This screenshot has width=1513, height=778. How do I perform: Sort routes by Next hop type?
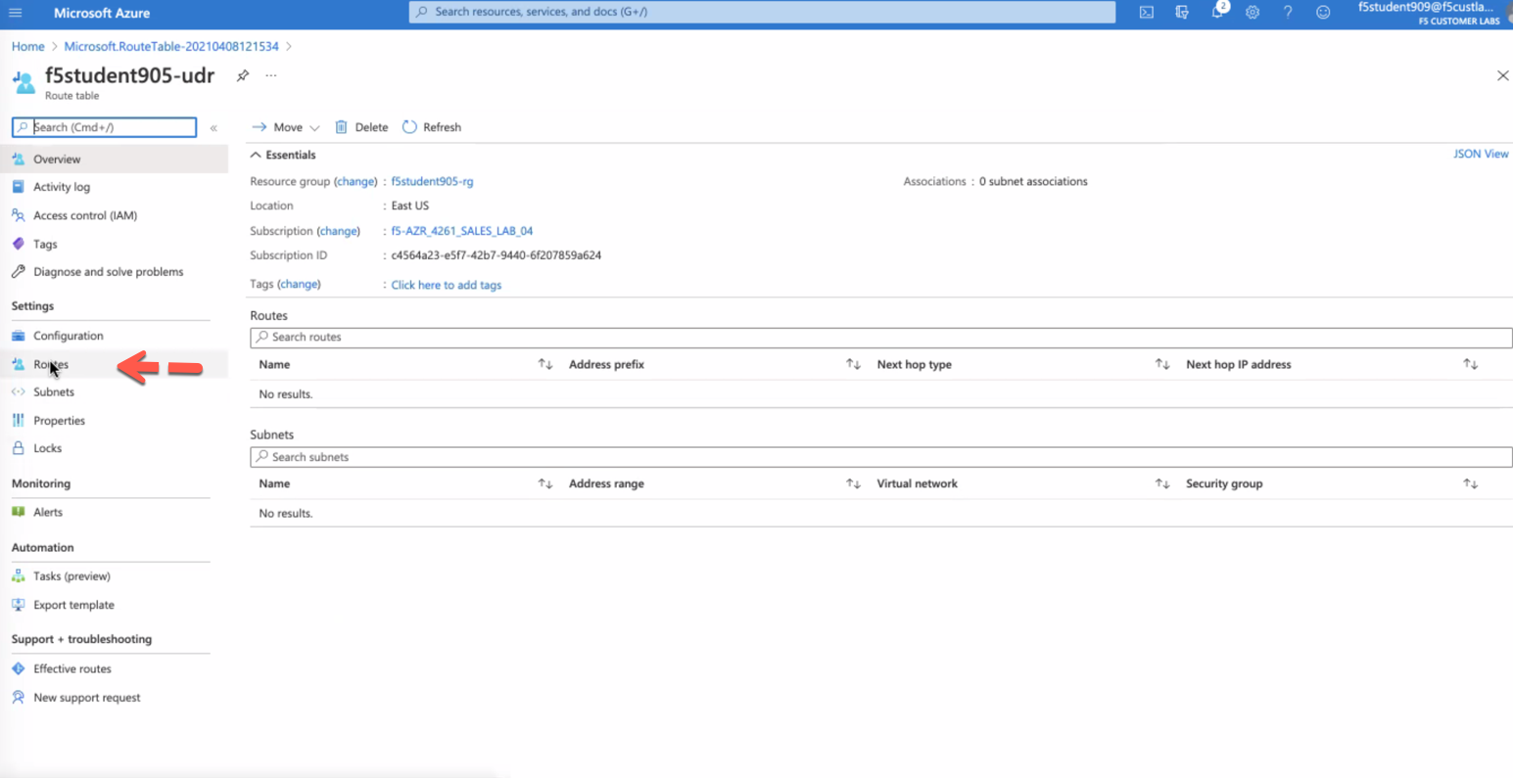click(x=1162, y=364)
